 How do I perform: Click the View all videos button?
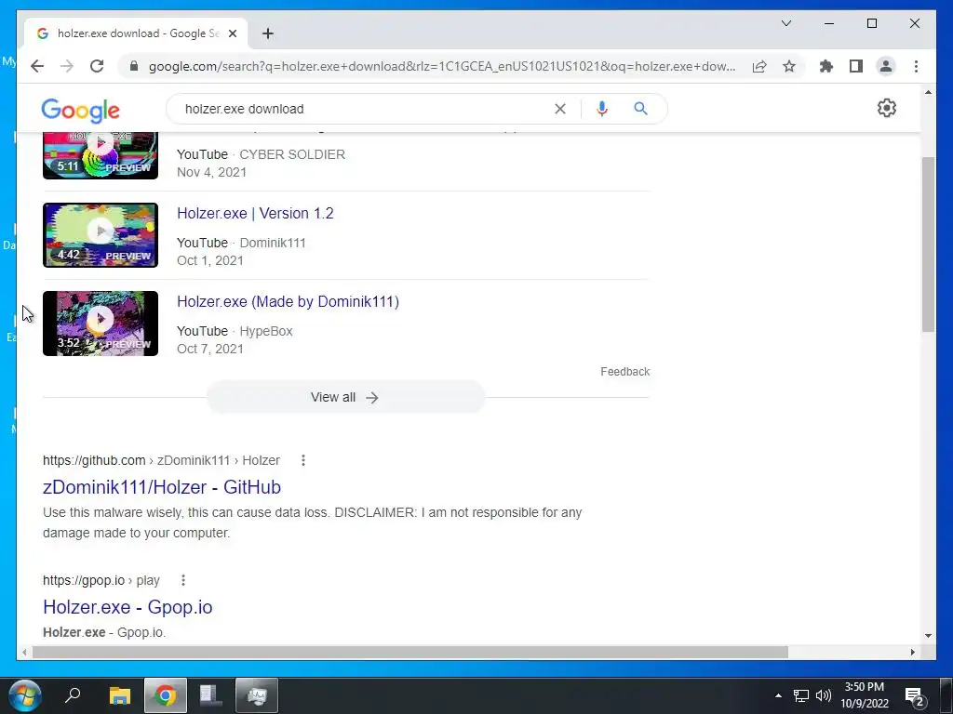[x=346, y=397]
